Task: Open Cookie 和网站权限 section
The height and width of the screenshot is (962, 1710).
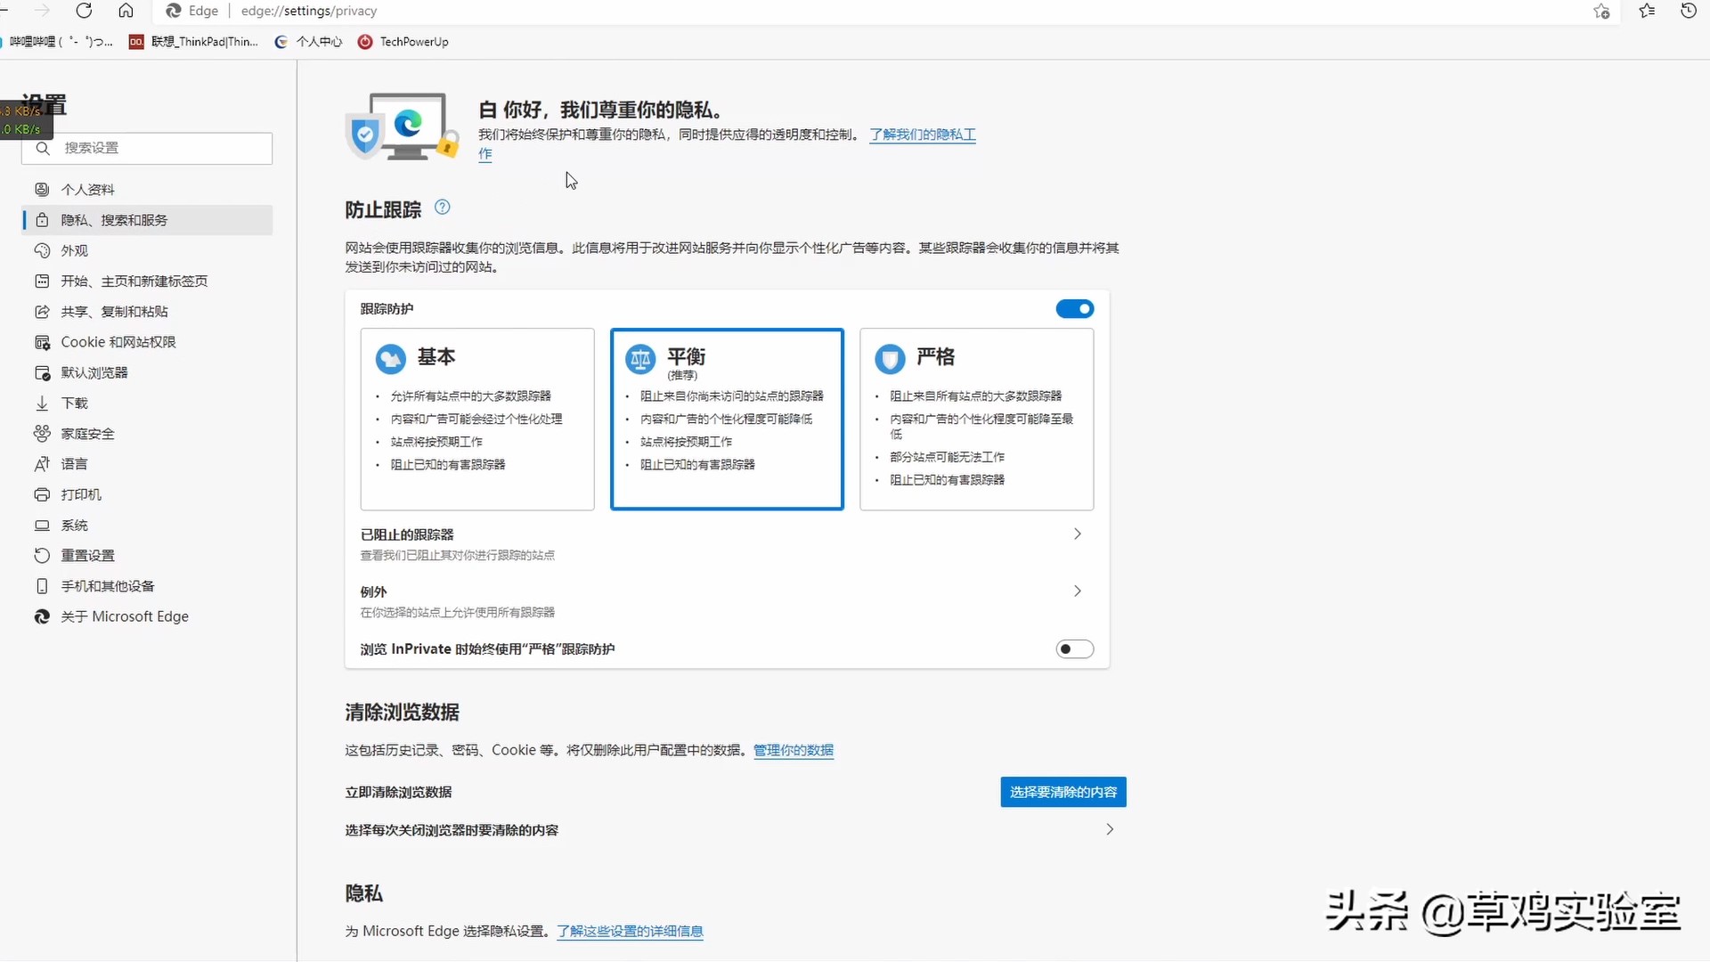Action: pyautogui.click(x=147, y=342)
